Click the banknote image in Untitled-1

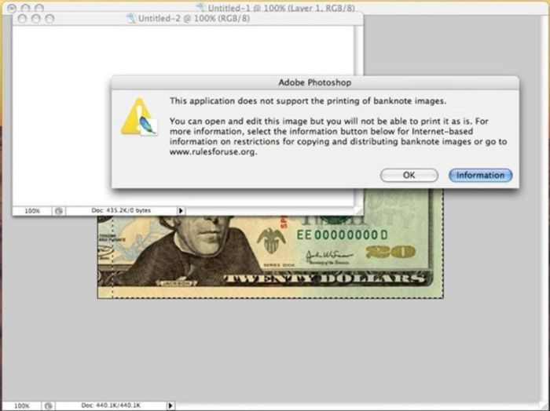tap(270, 257)
